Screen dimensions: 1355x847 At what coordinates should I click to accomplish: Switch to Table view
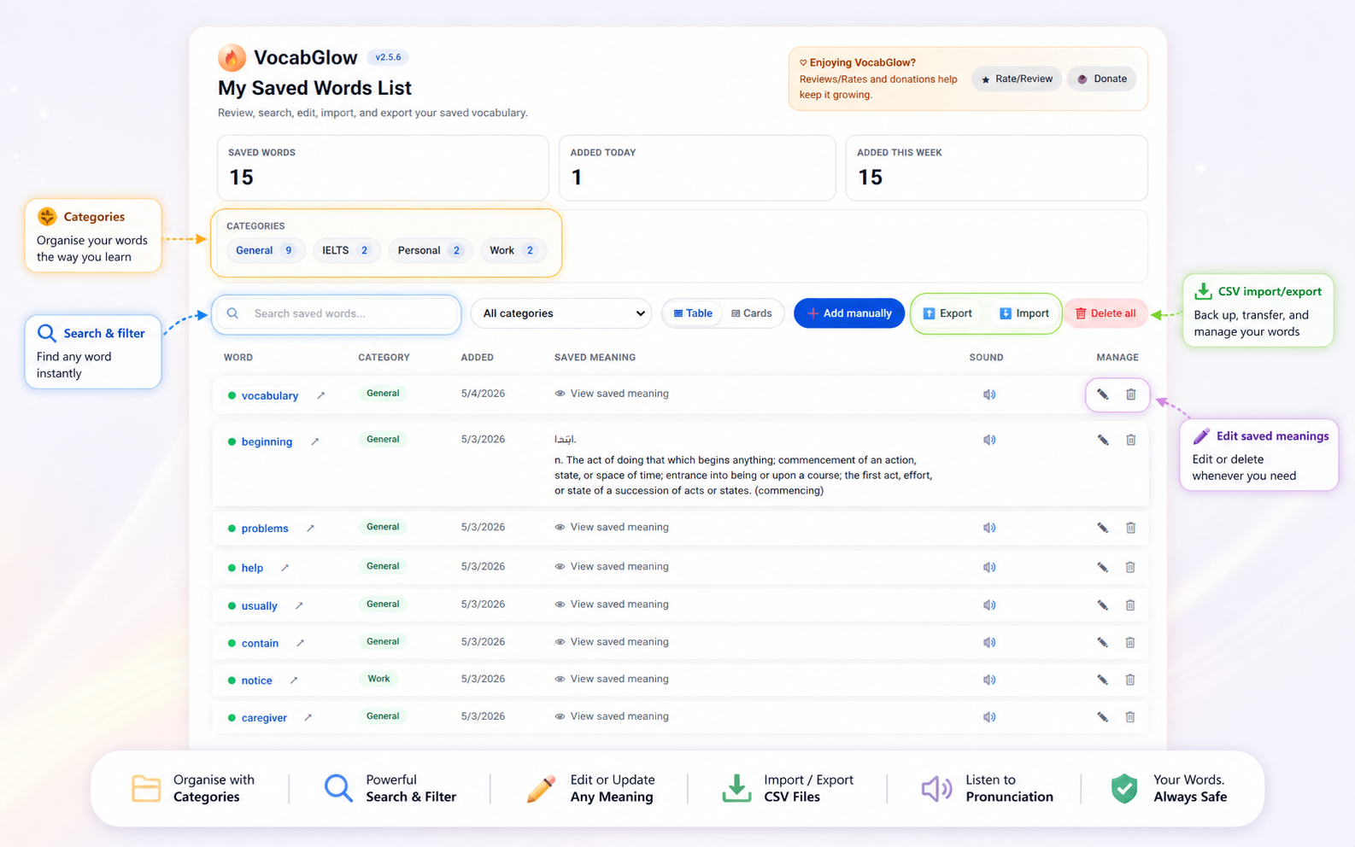point(693,313)
